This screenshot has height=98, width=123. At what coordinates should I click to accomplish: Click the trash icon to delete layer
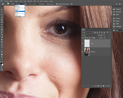point(109,86)
